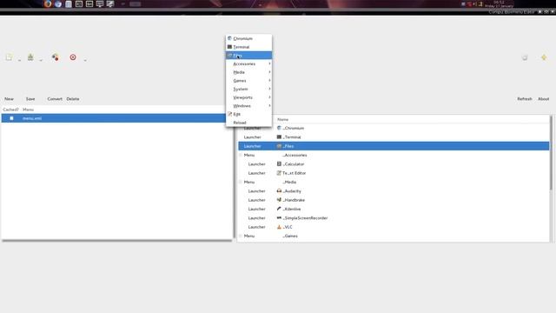Click the New menu file toolbar icon
Screen dimensions: 556x313
coord(9,57)
